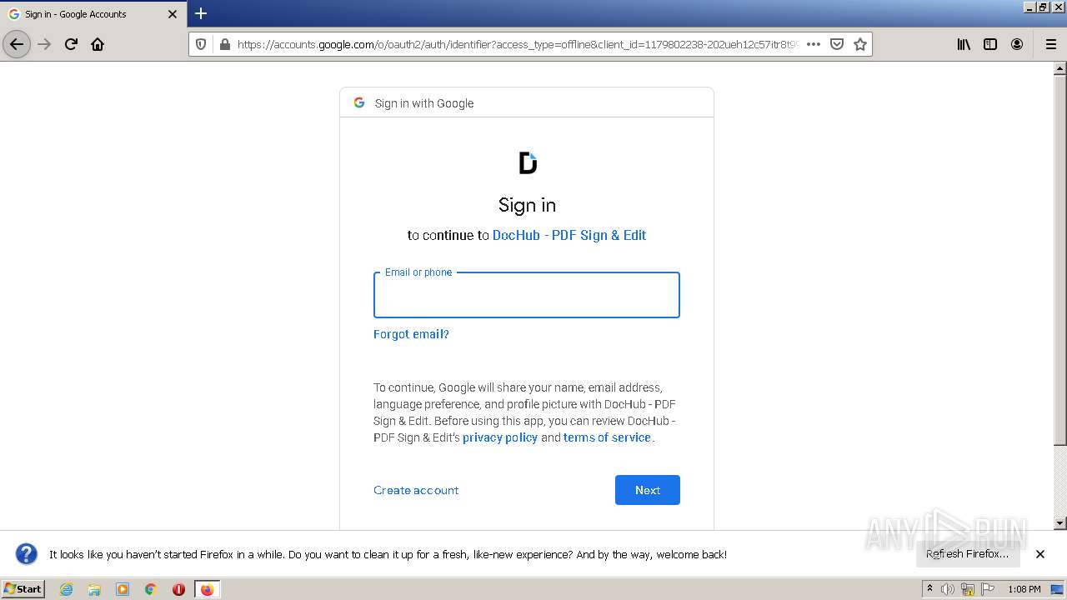Open network status tray icon
The image size is (1067, 600).
[x=968, y=589]
